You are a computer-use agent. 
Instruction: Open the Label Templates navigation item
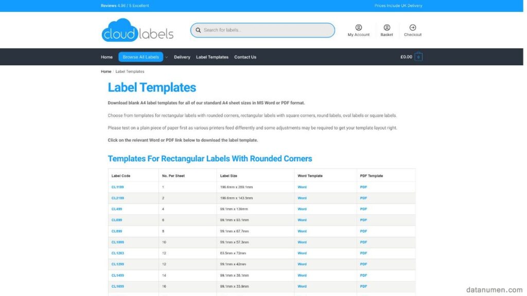[212, 57]
